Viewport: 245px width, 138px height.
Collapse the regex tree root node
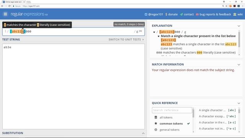click(154, 32)
